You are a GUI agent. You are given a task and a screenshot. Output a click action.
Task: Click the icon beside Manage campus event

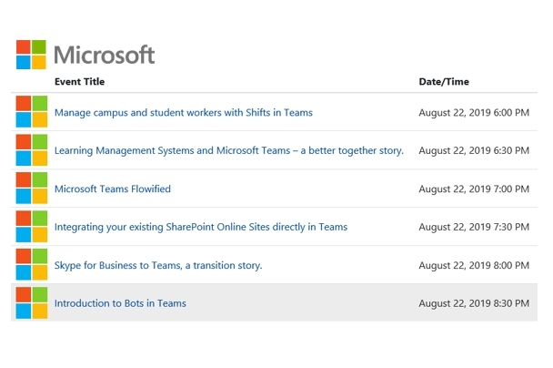coord(32,112)
